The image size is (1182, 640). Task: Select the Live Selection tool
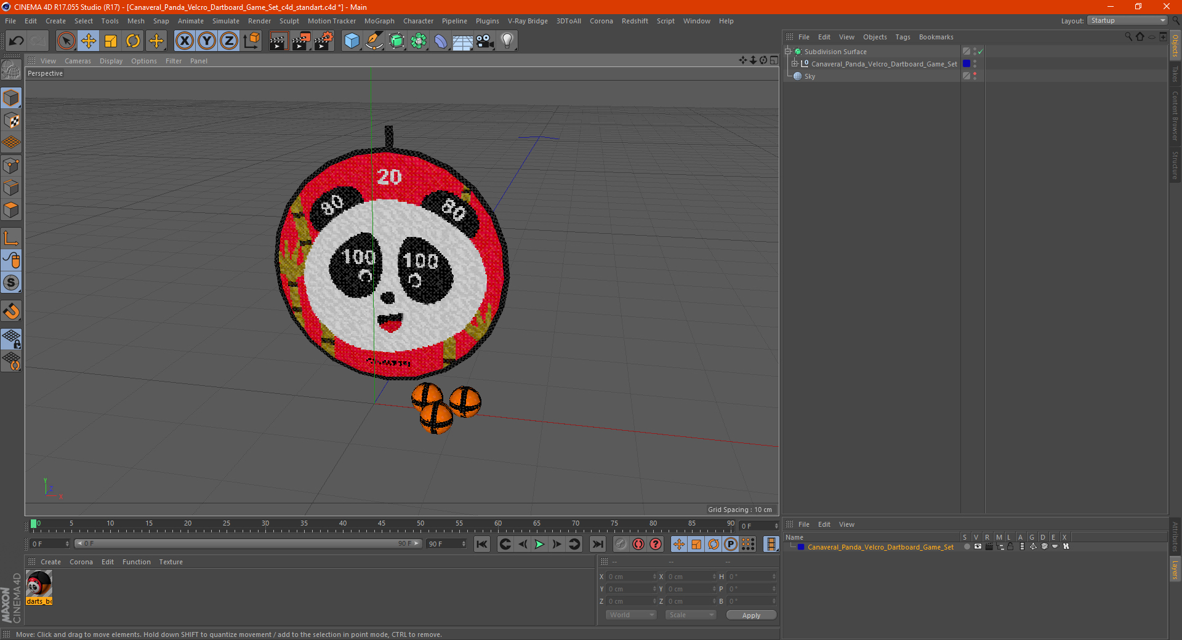66,41
